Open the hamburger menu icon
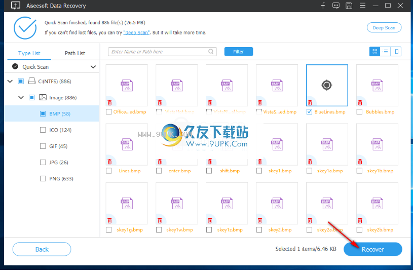 point(362,6)
